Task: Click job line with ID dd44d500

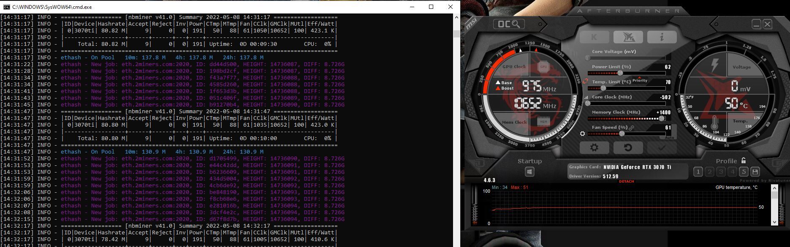Action: [x=172, y=64]
